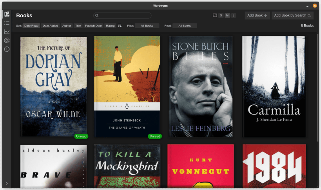Screen dimensions: 321x190
Task: Sort books by Date Read
Action: 31,25
